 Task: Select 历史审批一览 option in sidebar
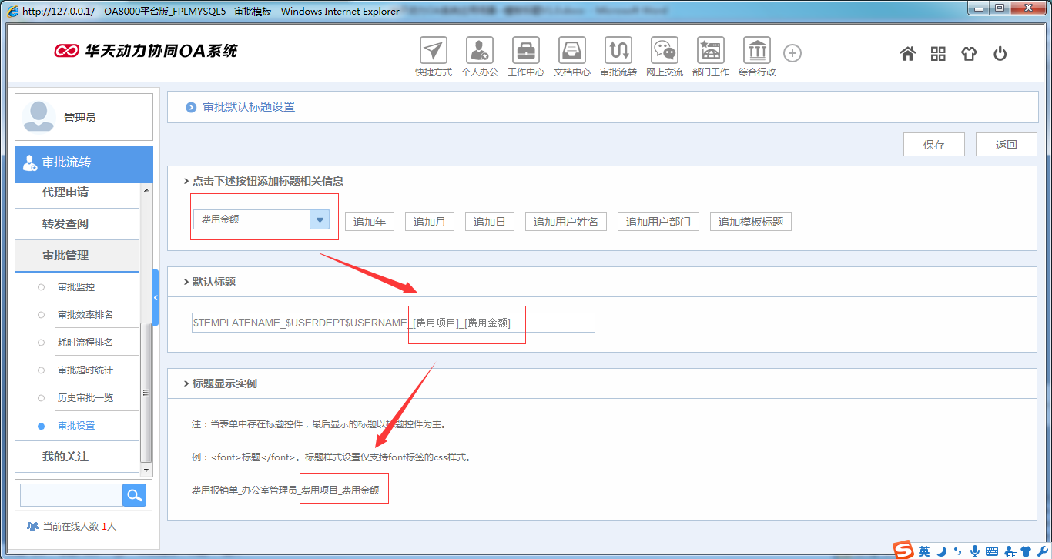[85, 397]
